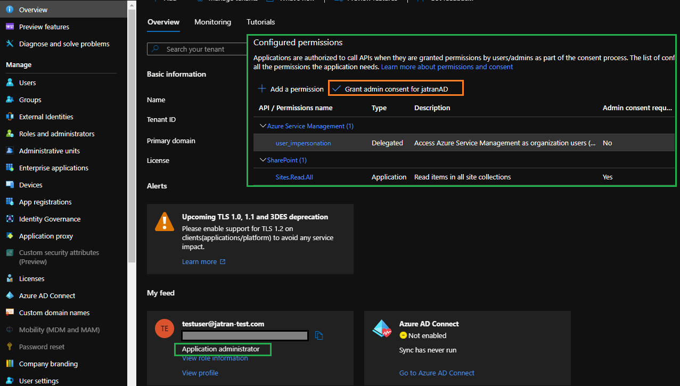680x386 pixels.
Task: Click the Primary domain label
Action: (171, 141)
